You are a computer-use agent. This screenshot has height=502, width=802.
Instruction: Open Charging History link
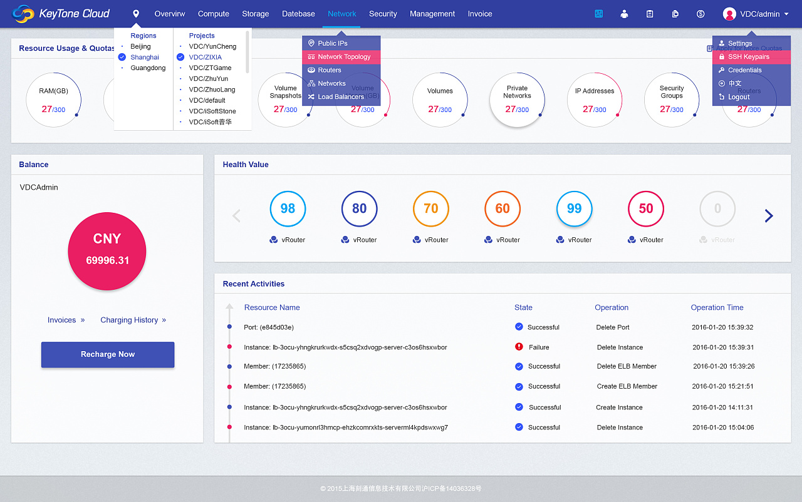tap(129, 320)
